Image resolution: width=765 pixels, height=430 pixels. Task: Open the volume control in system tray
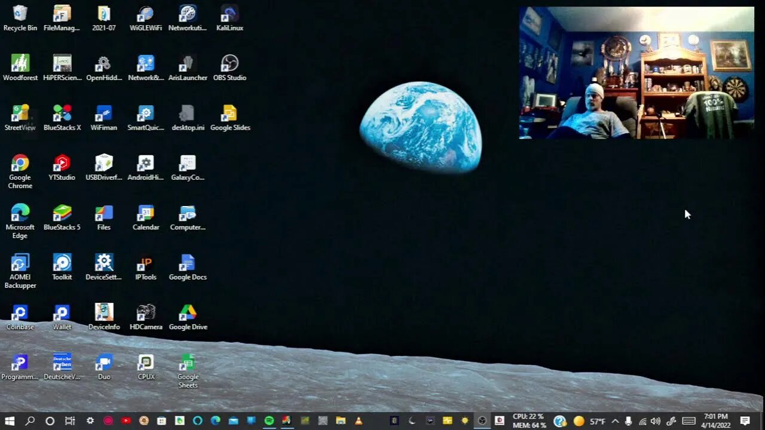click(x=656, y=421)
